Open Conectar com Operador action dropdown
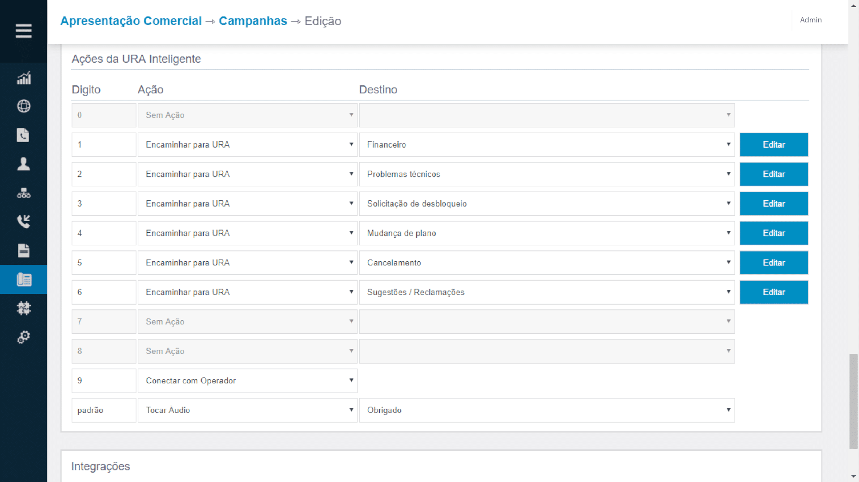This screenshot has width=859, height=482. (x=247, y=381)
